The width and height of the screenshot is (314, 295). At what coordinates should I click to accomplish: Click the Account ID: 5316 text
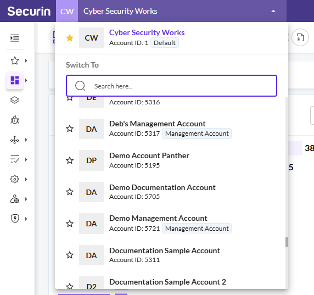(x=134, y=102)
